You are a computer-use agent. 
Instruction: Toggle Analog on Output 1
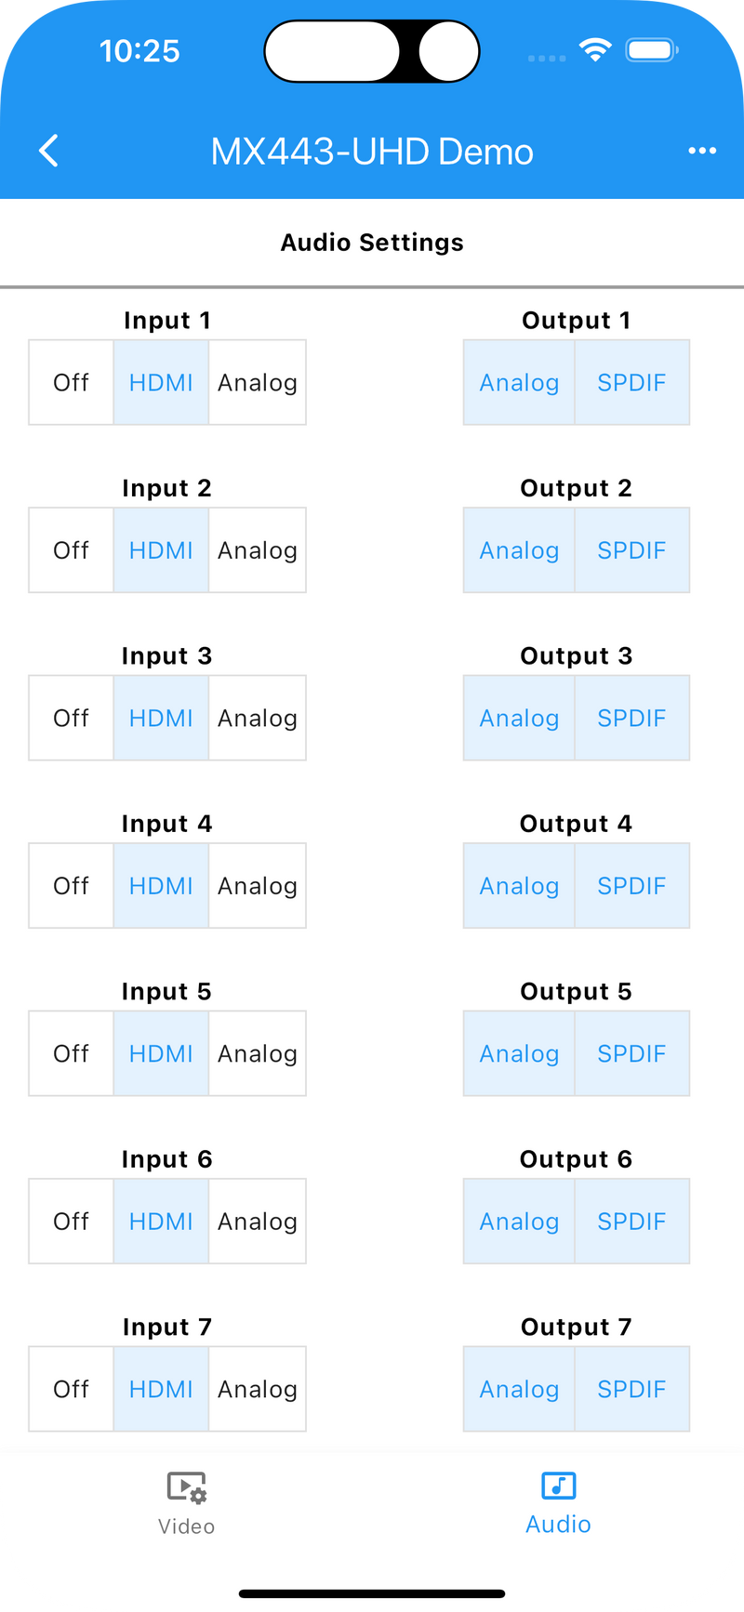(519, 382)
